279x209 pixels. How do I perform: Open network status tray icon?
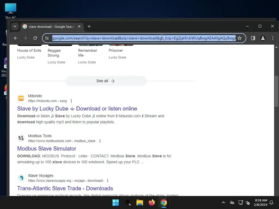coord(241,202)
